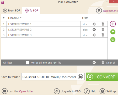Open settings for LISTOFFREEWARE 3
Screen dimensions: 118x95
[x=94, y=35]
